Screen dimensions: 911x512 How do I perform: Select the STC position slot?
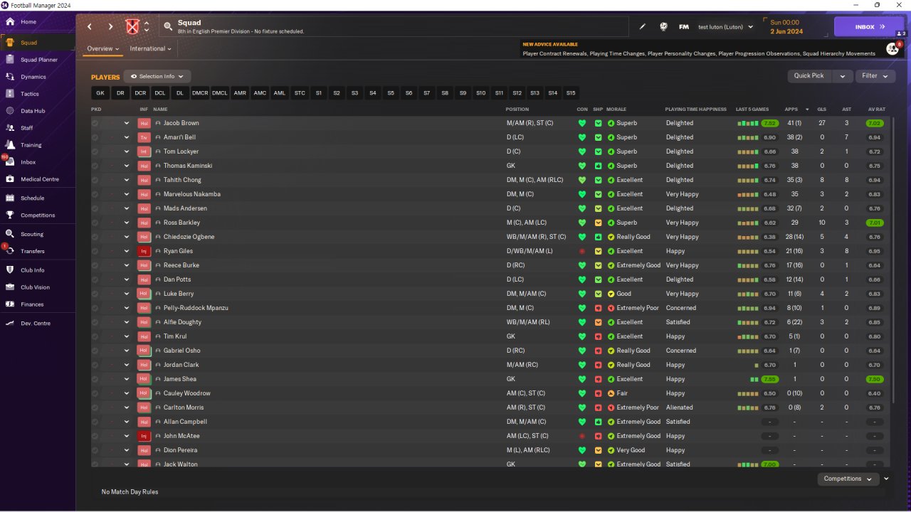pyautogui.click(x=300, y=93)
